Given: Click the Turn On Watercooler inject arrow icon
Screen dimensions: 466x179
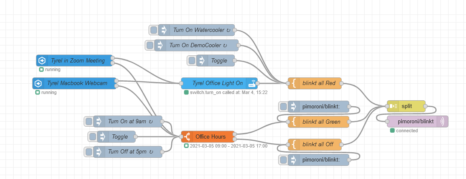Looking at the screenshot, I should pyautogui.click(x=164, y=30).
